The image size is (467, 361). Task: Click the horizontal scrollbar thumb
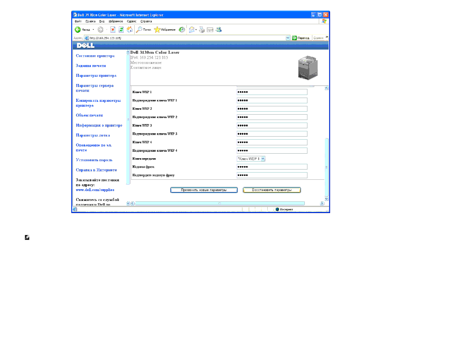220,203
